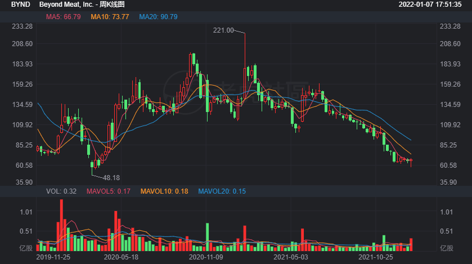Viewport: 472px width, 264px height.
Task: Click the tallest red volume bar
Action: (61, 225)
